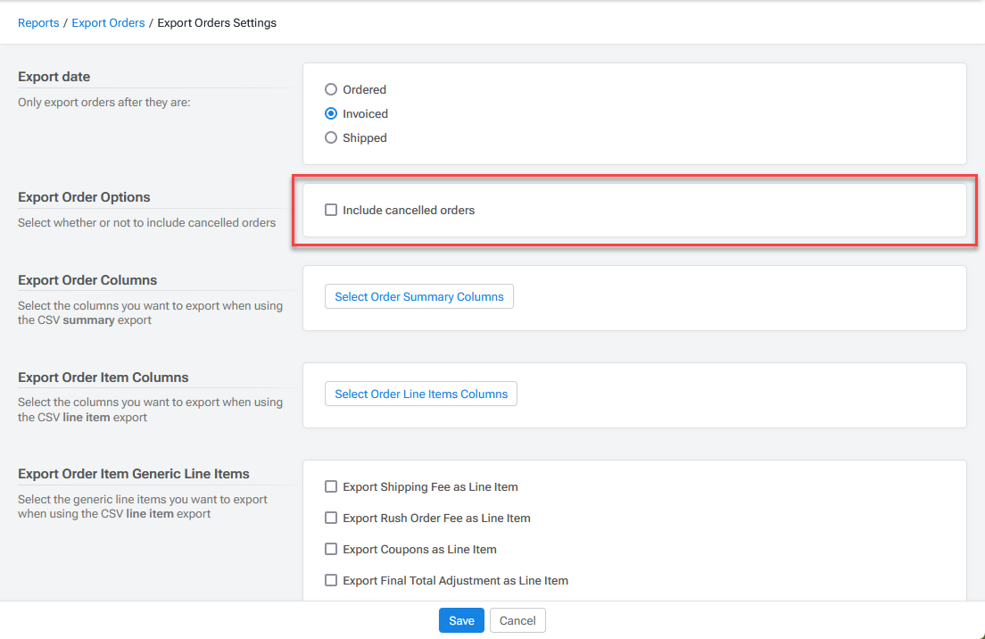Image resolution: width=985 pixels, height=639 pixels.
Task: Check Export Final Total Adjustment as Line Item
Action: [331, 581]
